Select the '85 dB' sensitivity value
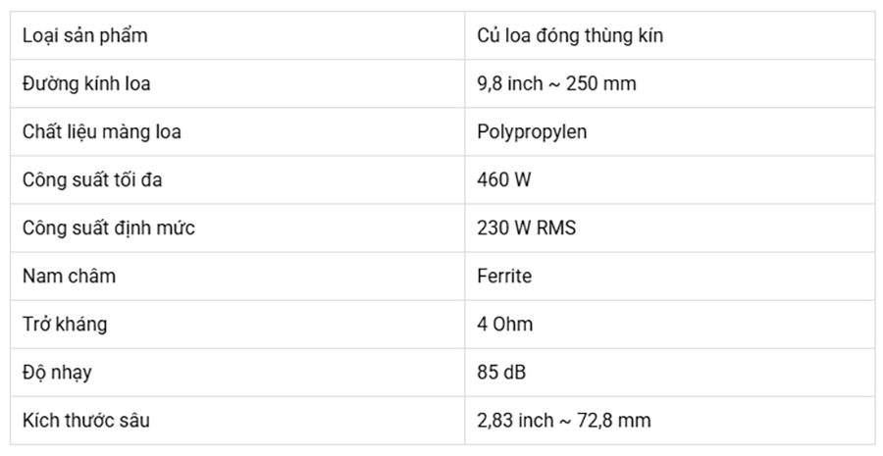Screen dimensions: 883x456 click(x=501, y=373)
